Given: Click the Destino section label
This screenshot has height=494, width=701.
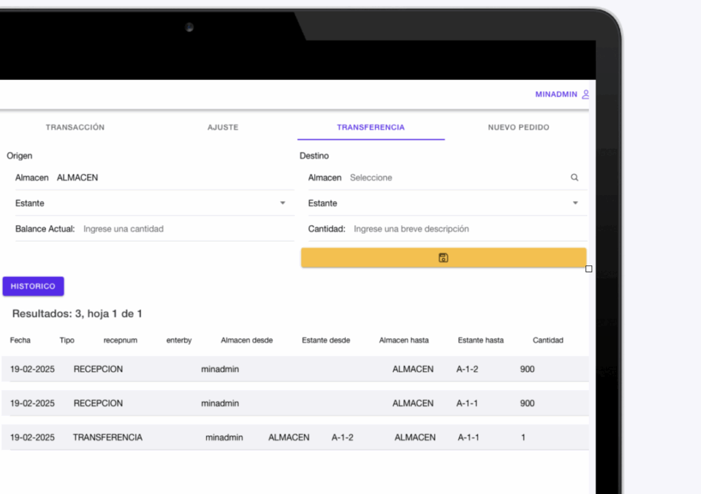Looking at the screenshot, I should pyautogui.click(x=314, y=156).
